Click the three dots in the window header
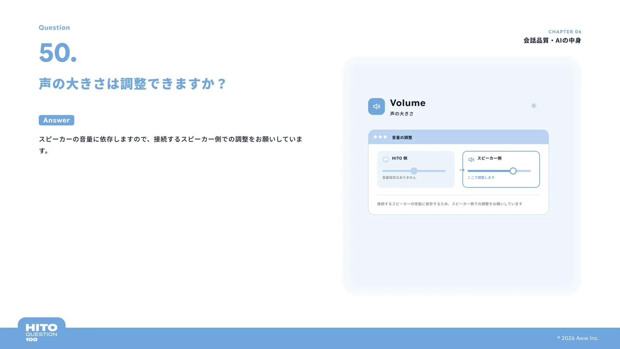Viewport: 620px width, 349px height. click(x=380, y=137)
